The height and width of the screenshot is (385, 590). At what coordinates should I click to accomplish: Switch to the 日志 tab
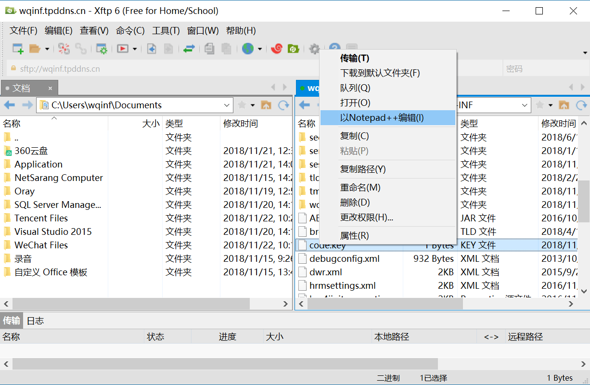point(35,321)
